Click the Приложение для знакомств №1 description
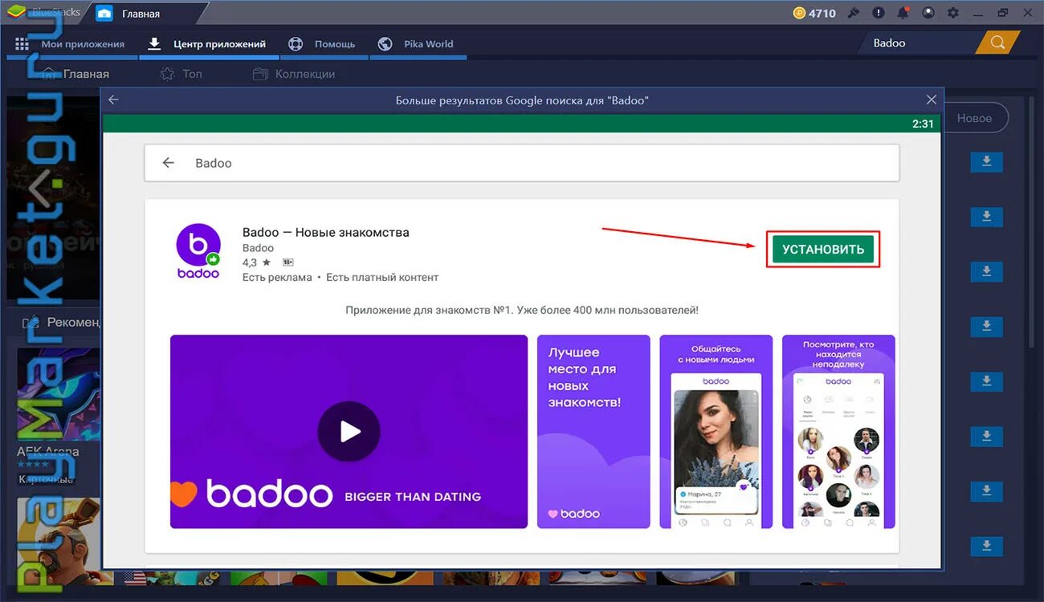The width and height of the screenshot is (1044, 602). [522, 310]
